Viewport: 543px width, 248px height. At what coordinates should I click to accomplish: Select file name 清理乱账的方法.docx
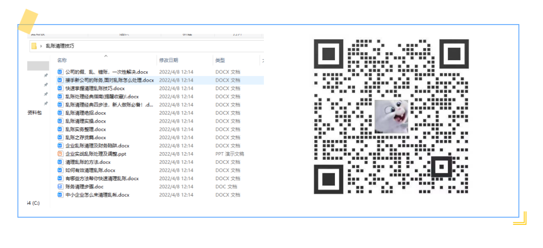click(x=88, y=162)
